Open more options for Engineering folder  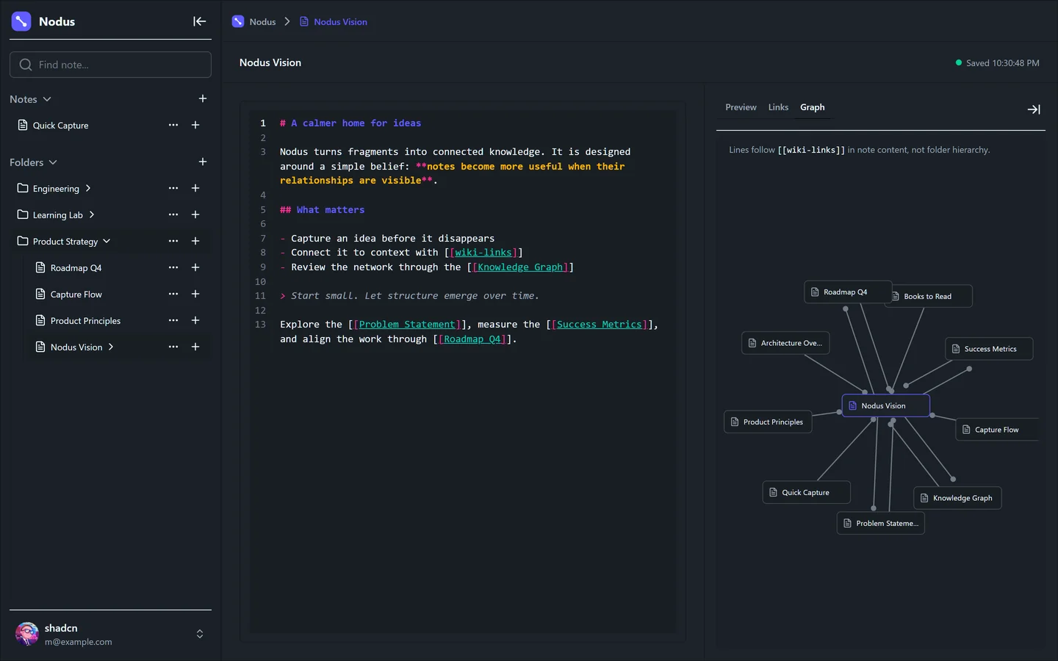coord(173,188)
